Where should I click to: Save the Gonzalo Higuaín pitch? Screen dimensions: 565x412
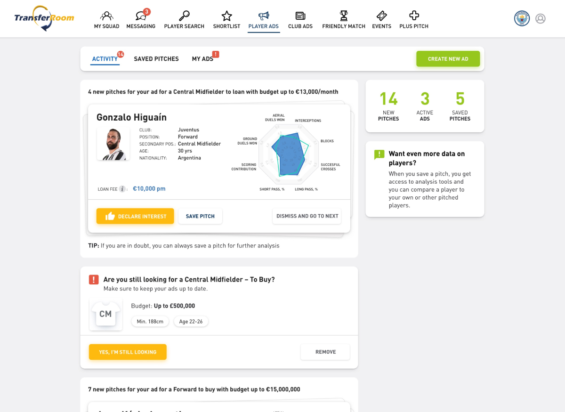200,216
